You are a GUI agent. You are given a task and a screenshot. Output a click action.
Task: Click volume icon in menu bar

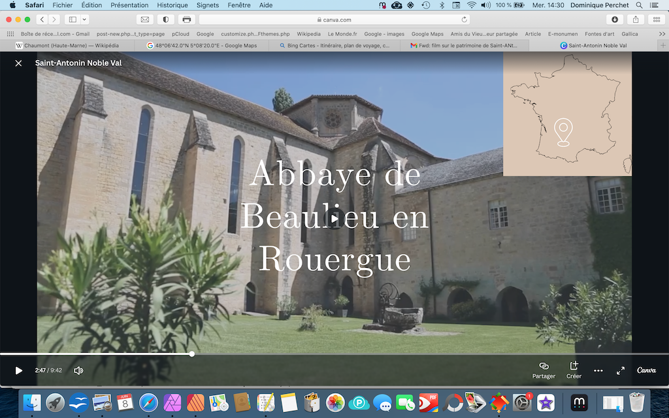[x=486, y=5]
